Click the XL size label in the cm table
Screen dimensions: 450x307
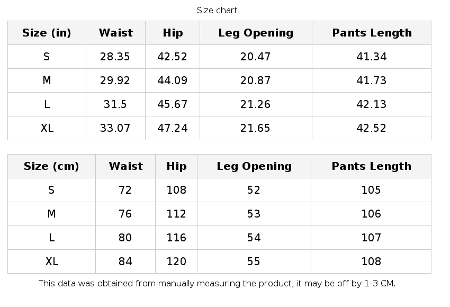pos(51,261)
